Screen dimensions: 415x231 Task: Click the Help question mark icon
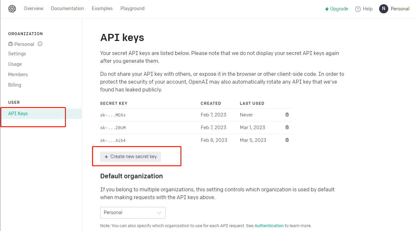[x=358, y=9]
